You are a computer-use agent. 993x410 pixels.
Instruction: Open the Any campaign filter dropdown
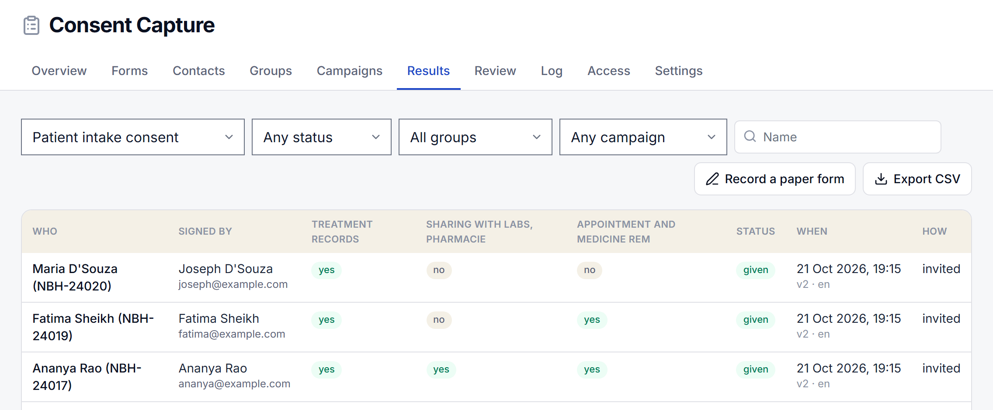click(643, 137)
